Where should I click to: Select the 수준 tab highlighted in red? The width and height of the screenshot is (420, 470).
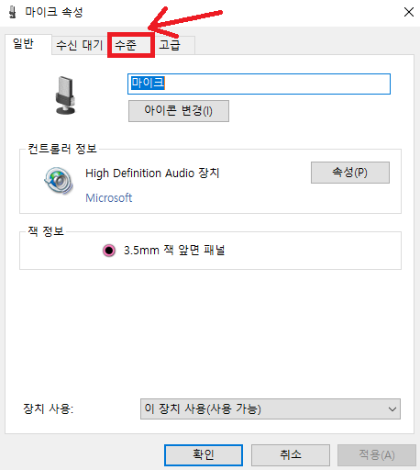point(131,46)
